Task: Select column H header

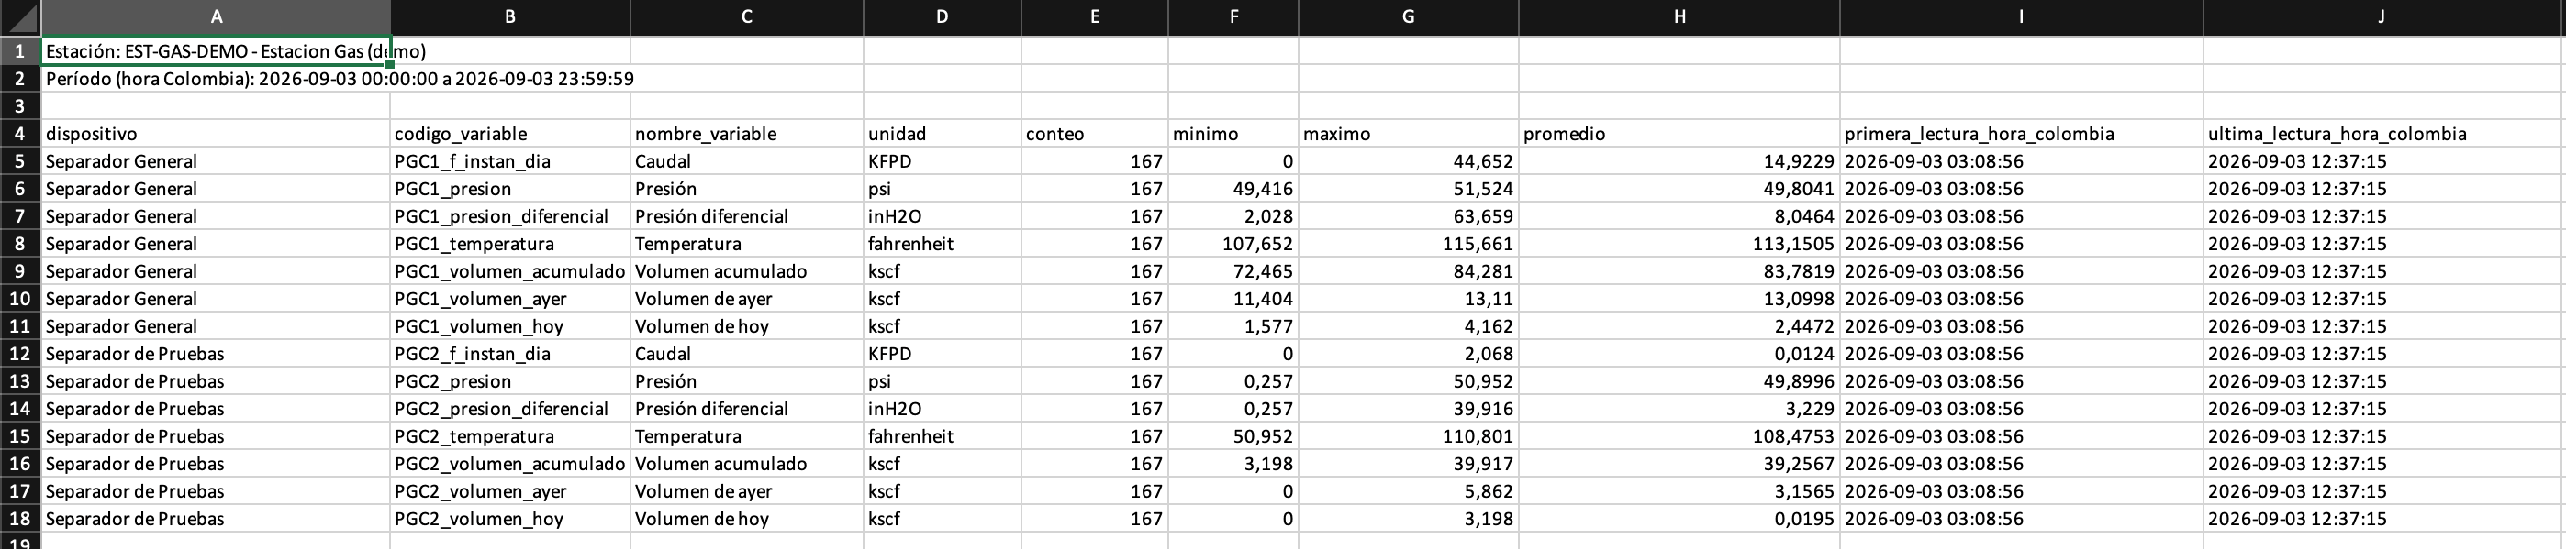Action: (x=1679, y=16)
